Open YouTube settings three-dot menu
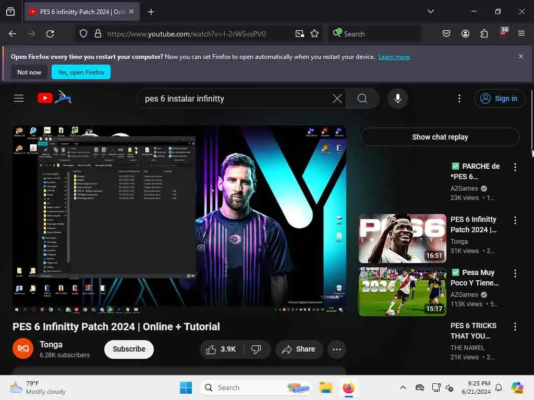The height and width of the screenshot is (400, 534). (x=459, y=98)
